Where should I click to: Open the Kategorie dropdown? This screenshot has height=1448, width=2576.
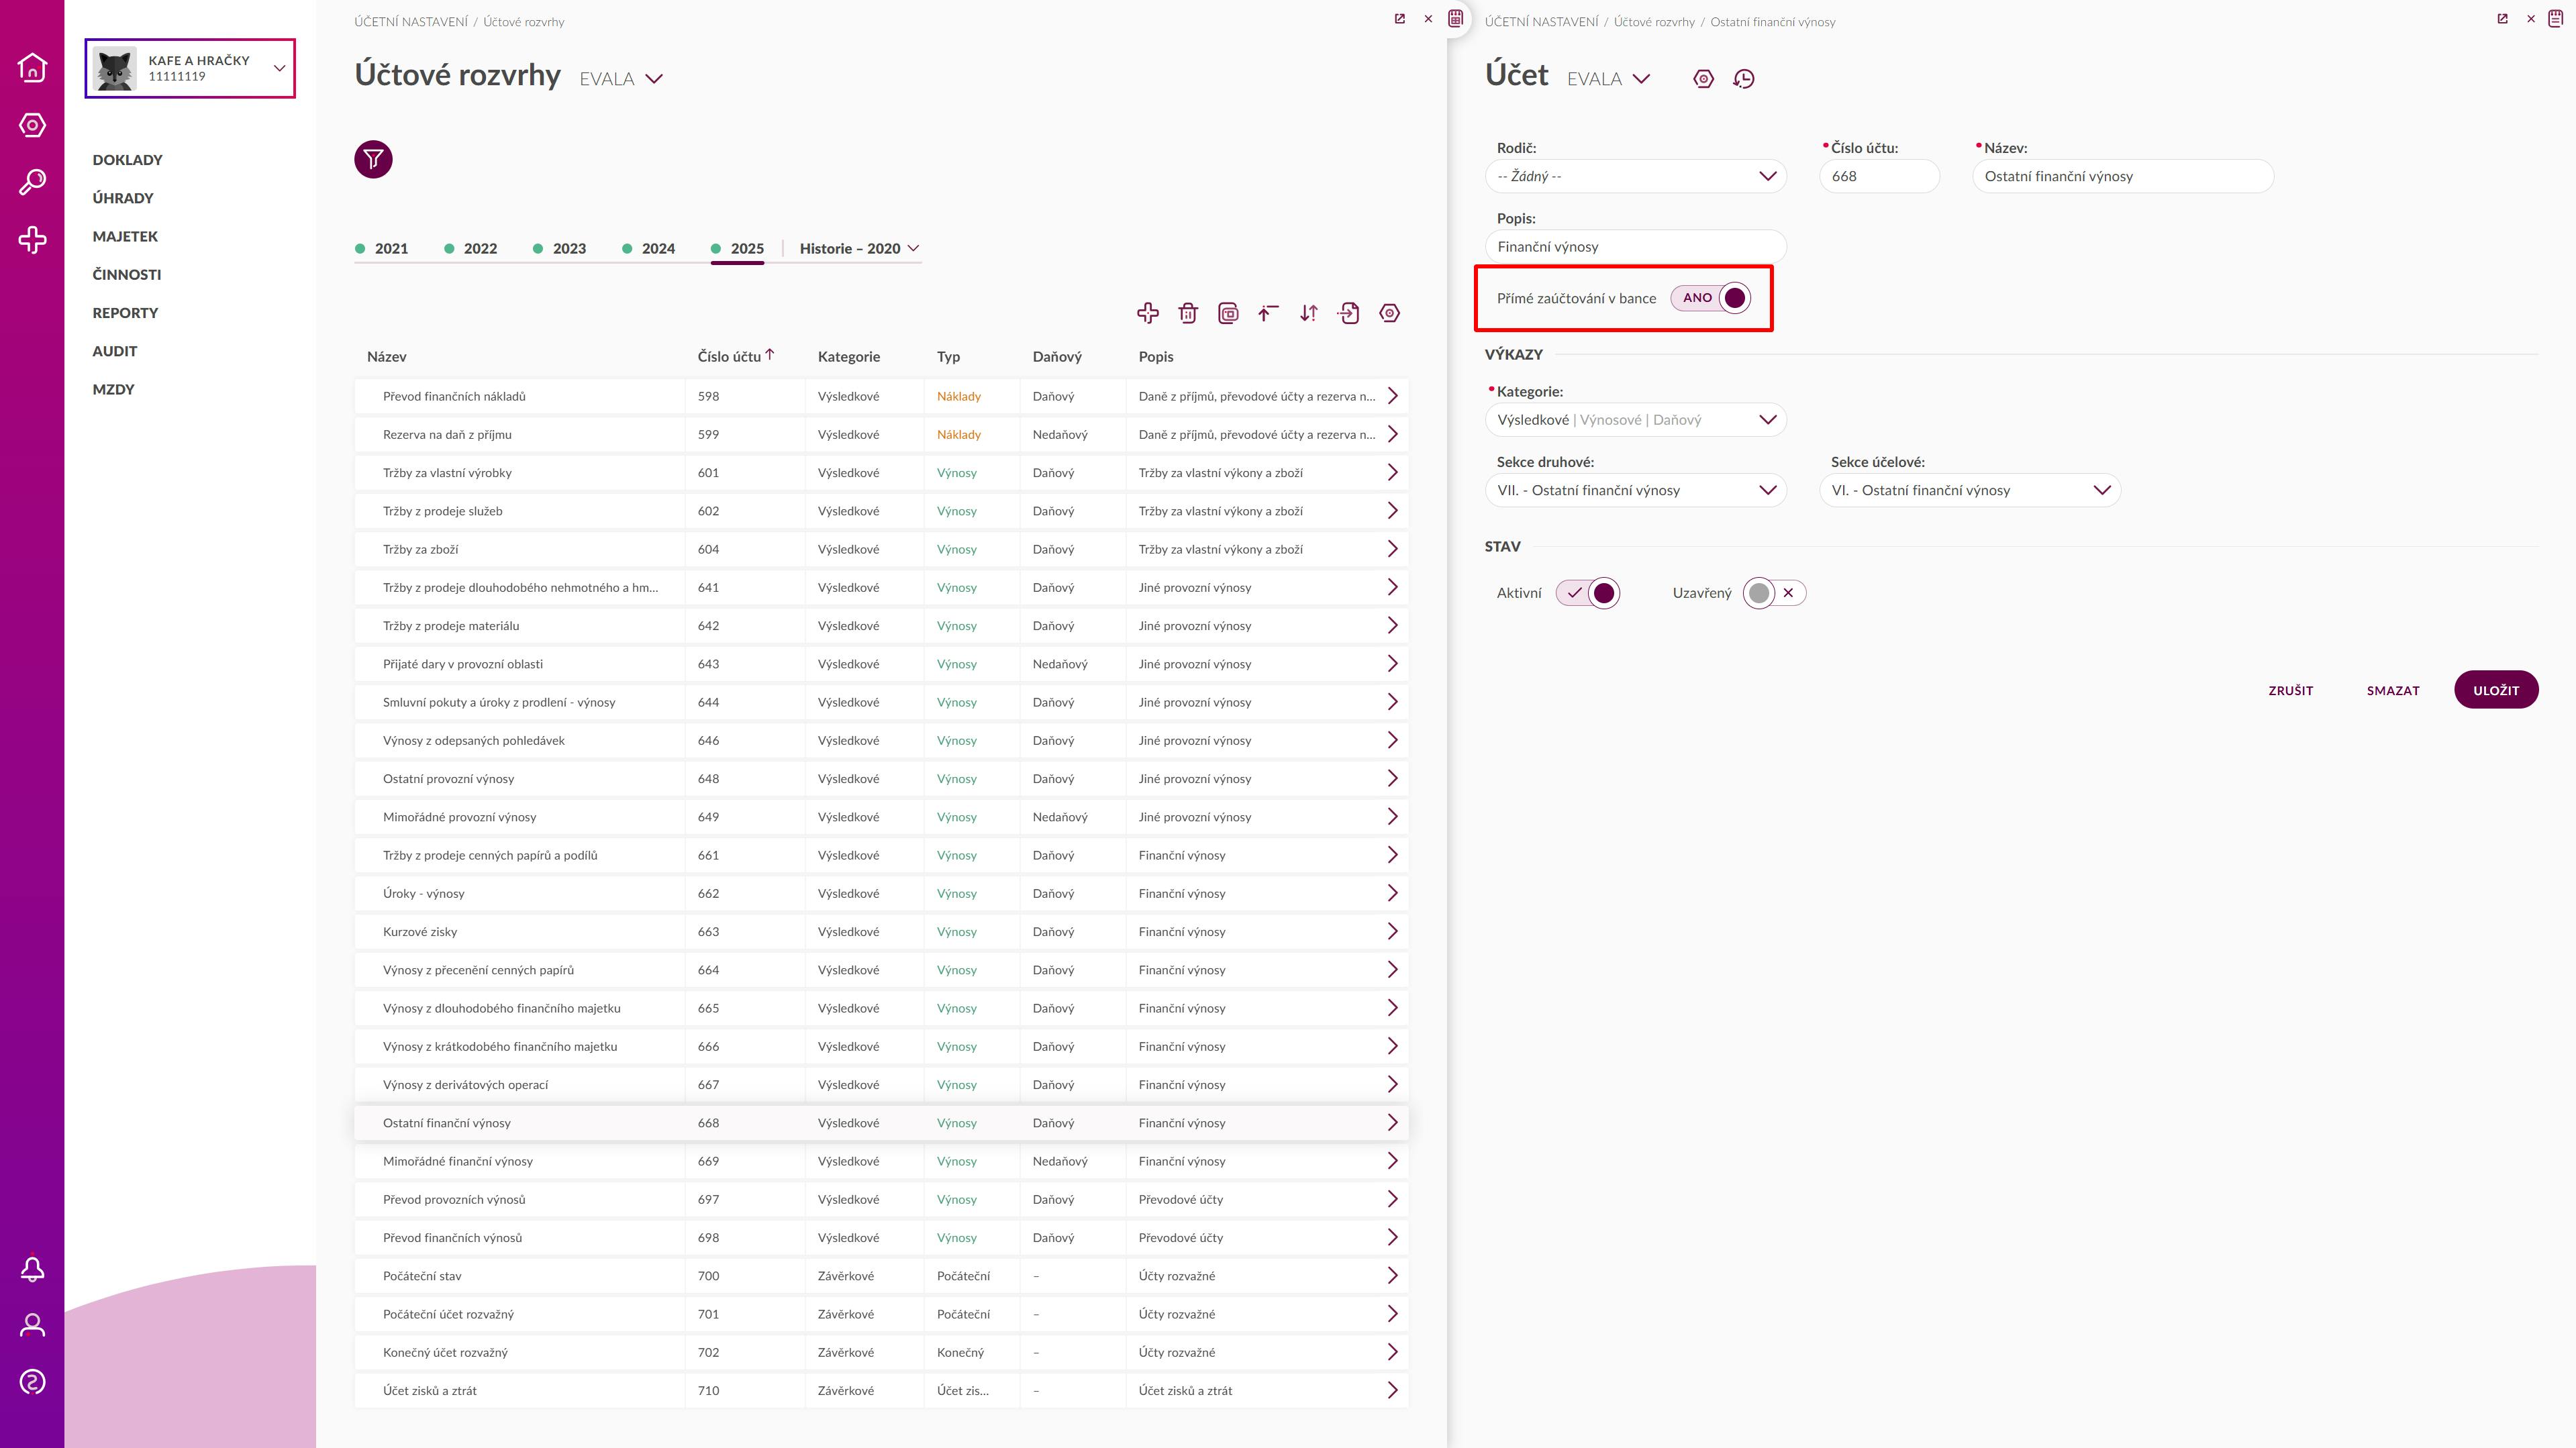pyautogui.click(x=1636, y=420)
